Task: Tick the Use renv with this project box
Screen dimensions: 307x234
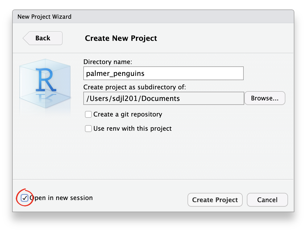Action: pos(88,129)
